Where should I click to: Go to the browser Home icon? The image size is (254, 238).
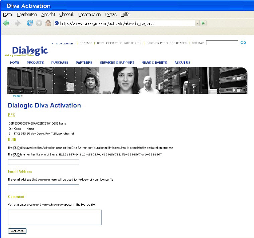pyautogui.click(x=48, y=23)
